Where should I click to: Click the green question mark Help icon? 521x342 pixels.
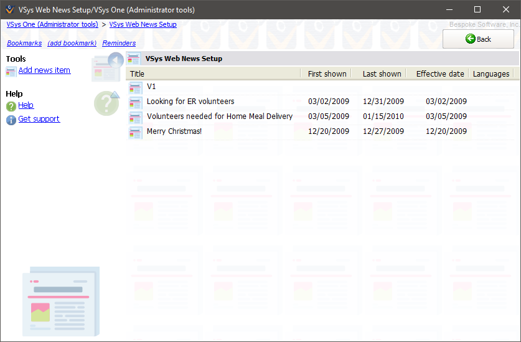11,106
